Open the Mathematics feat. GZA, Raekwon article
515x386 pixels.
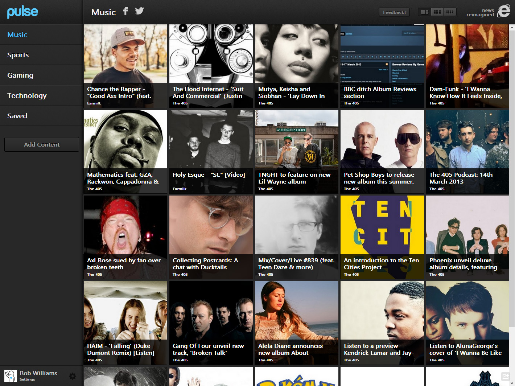(x=125, y=152)
